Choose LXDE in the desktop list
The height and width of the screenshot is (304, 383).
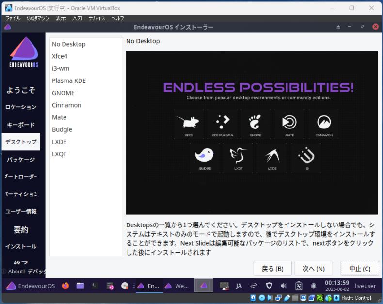(86, 142)
